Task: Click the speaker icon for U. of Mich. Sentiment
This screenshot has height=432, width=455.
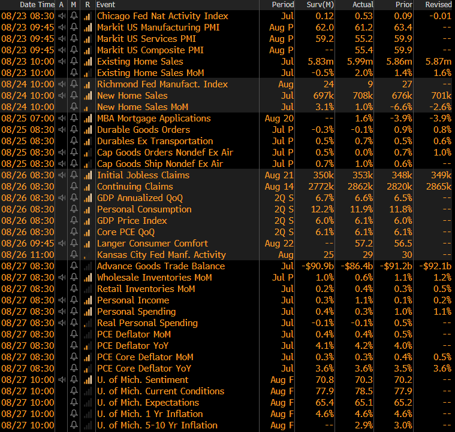Action: [x=61, y=380]
